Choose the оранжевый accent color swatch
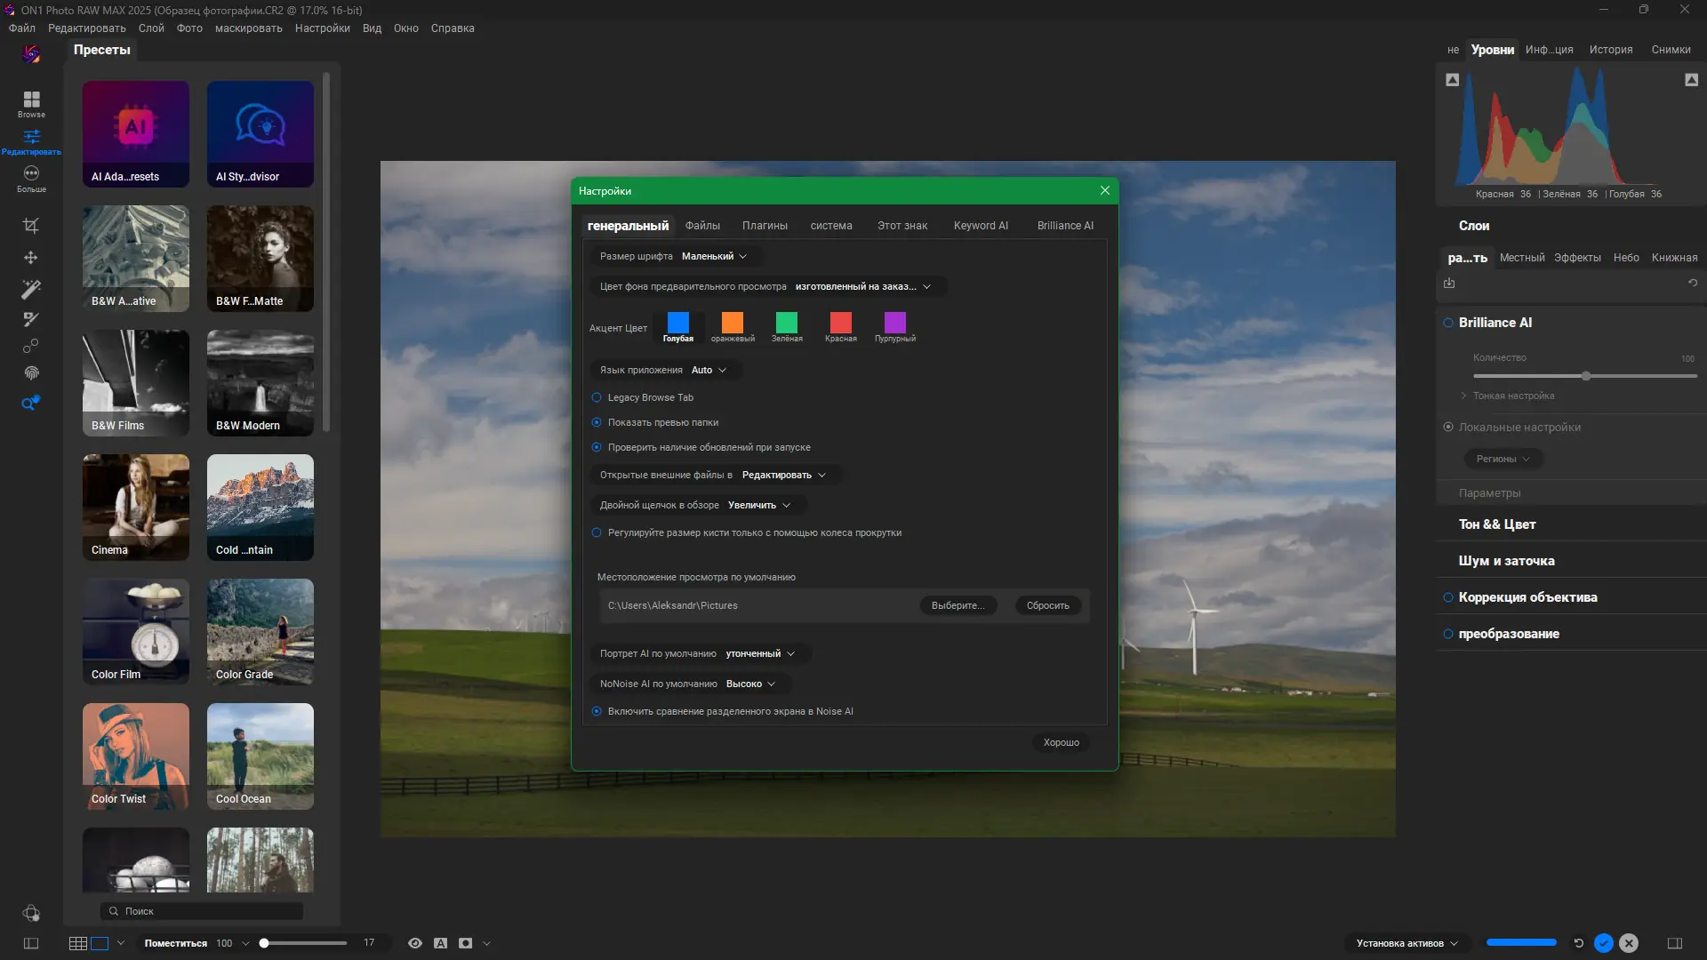1707x960 pixels. (x=733, y=323)
